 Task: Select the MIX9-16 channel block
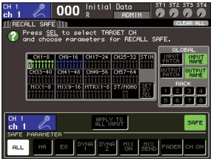tap(69, 91)
